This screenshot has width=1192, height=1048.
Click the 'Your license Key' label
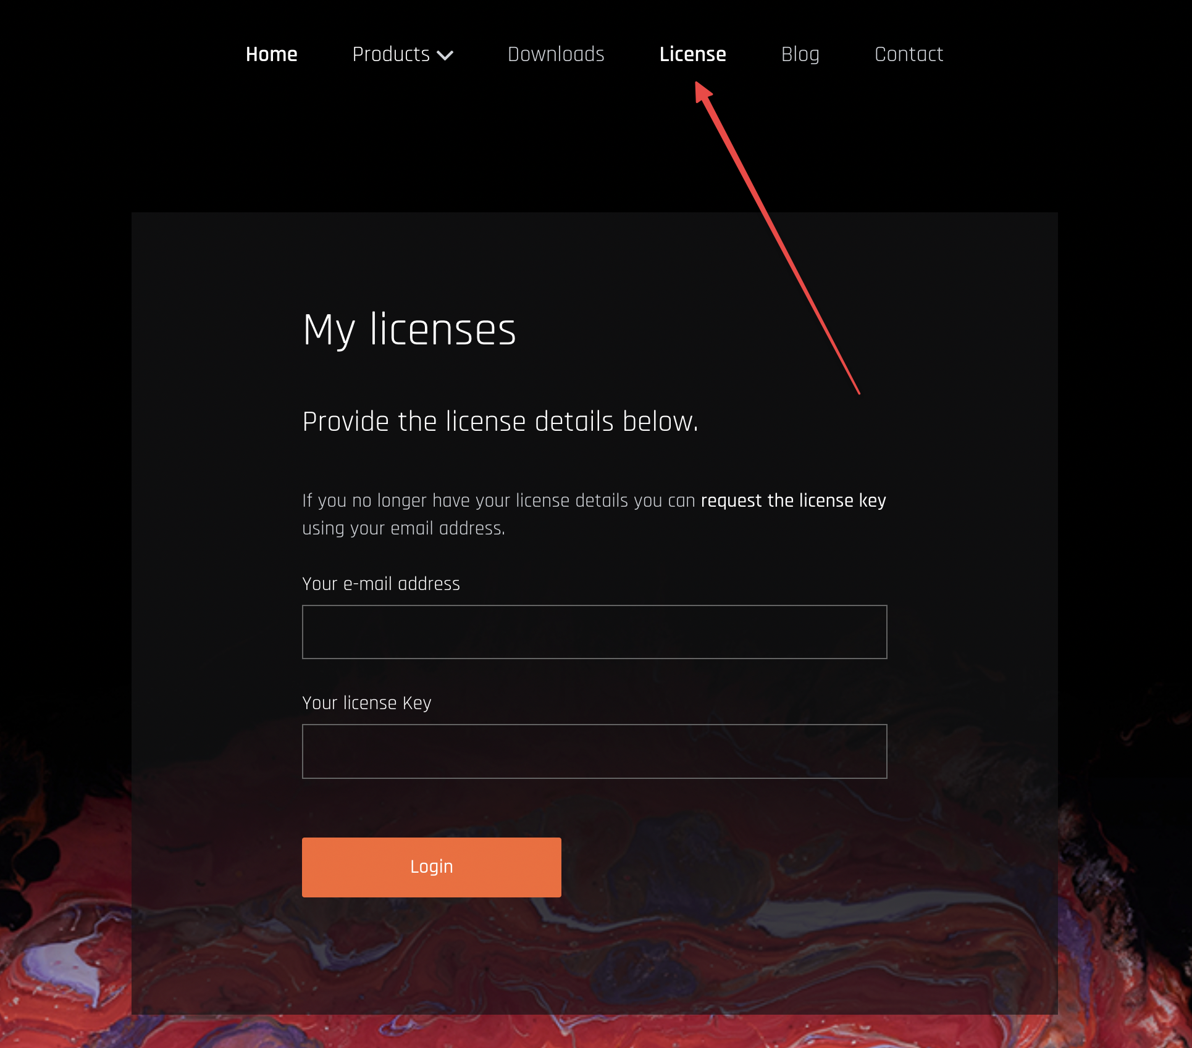pos(367,703)
